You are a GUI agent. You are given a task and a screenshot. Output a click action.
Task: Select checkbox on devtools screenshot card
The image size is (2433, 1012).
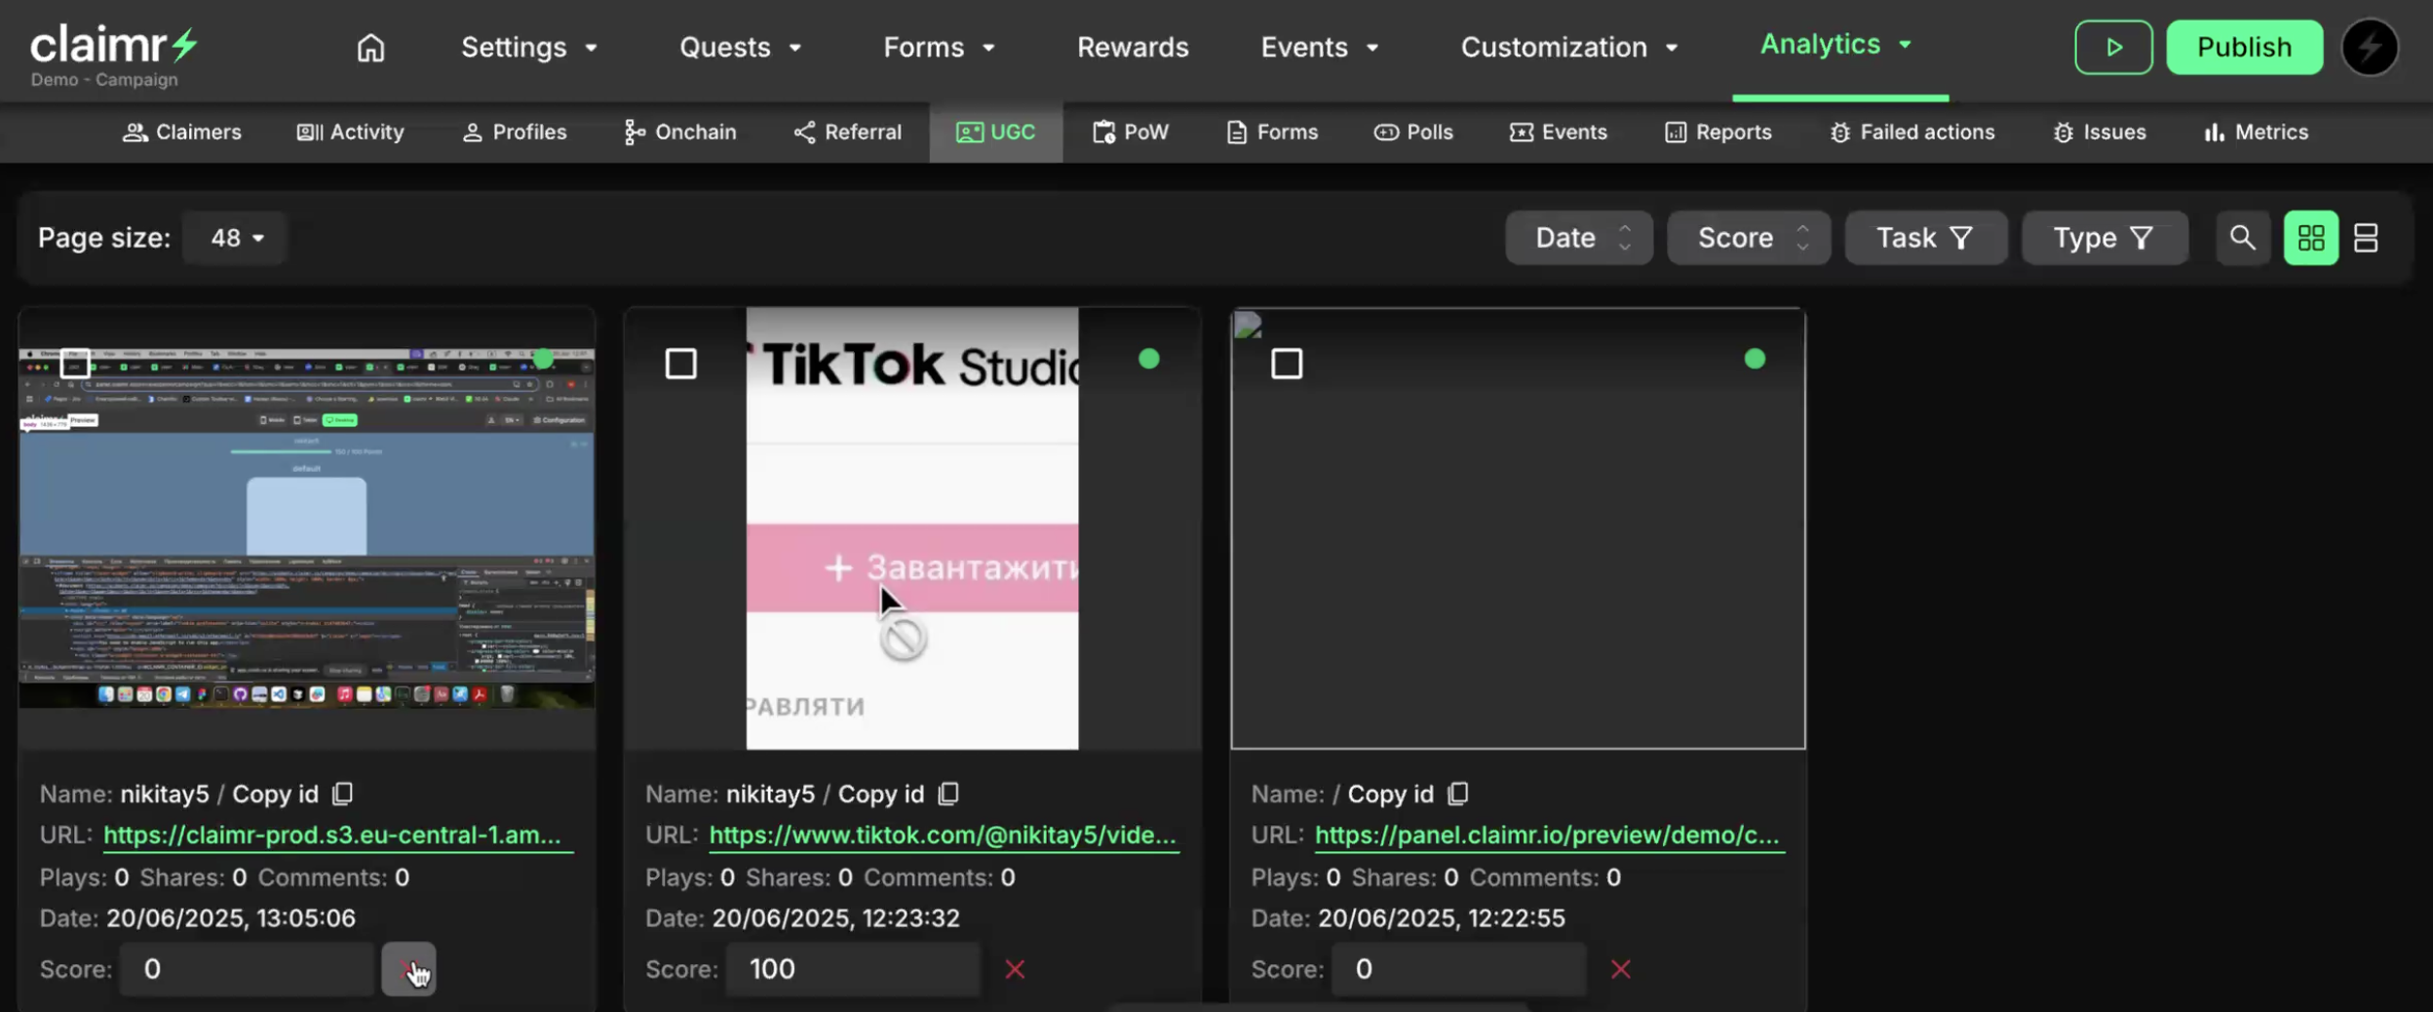coord(75,364)
